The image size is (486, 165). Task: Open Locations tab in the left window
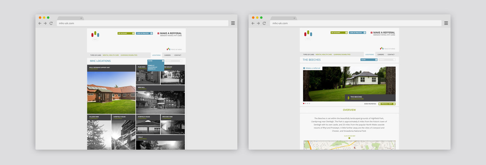(156, 55)
